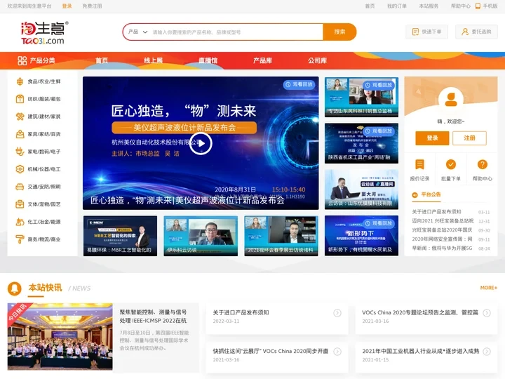Click the 机械/仪器/电工 gear icon
505x379 pixels.
[20, 169]
